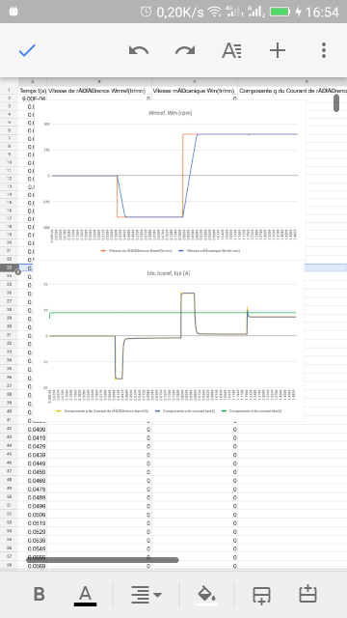The width and height of the screenshot is (347, 618).
Task: Tap the blue checkmark to confirm
Action: coord(27,50)
